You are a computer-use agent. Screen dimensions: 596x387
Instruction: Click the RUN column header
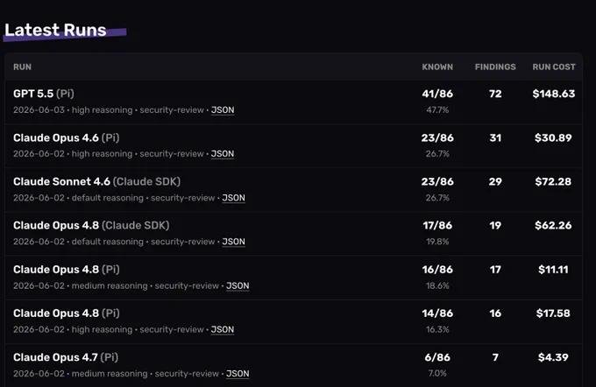point(23,67)
